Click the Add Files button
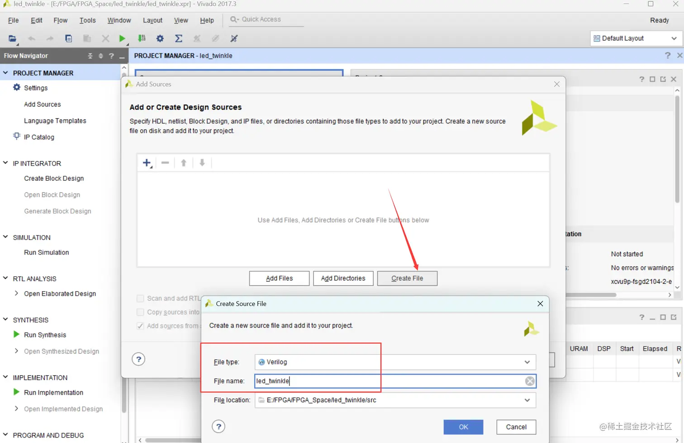This screenshot has height=443, width=684. click(279, 278)
